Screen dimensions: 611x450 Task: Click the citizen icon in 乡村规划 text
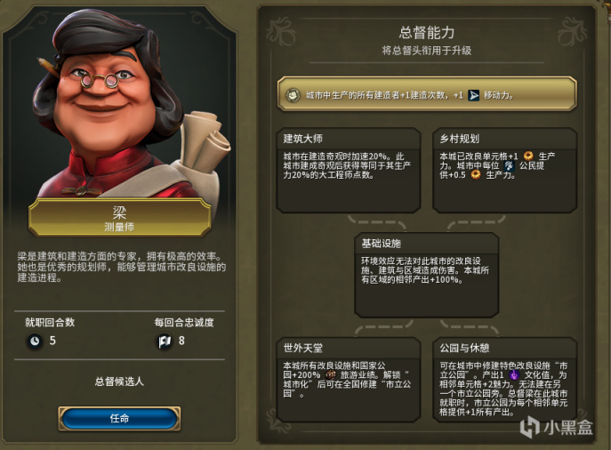pos(509,165)
